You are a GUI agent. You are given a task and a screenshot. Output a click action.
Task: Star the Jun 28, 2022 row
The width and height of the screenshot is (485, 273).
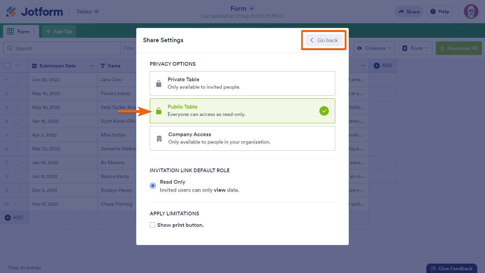tap(18, 80)
